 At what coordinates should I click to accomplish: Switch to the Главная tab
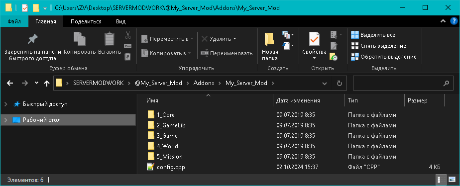click(46, 21)
